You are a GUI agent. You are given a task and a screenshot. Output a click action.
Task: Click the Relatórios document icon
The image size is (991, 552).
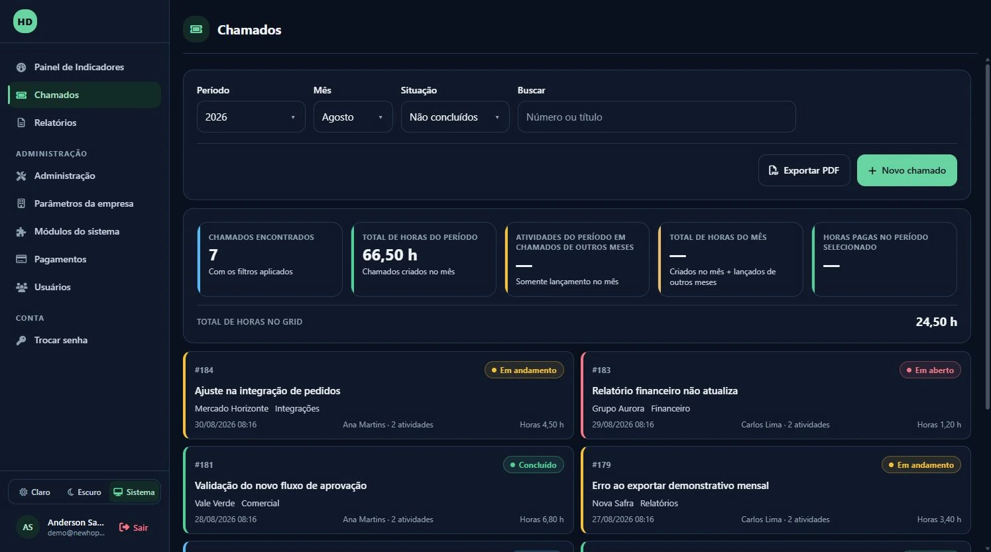(21, 123)
